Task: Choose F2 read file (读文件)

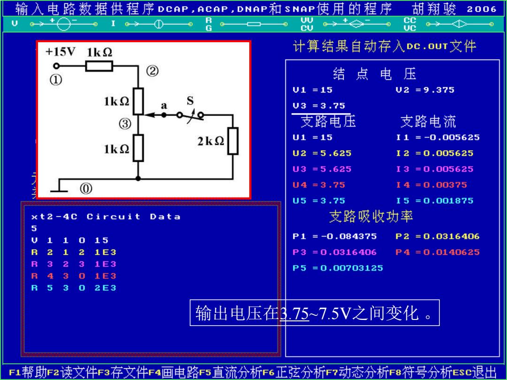Action: (72, 372)
